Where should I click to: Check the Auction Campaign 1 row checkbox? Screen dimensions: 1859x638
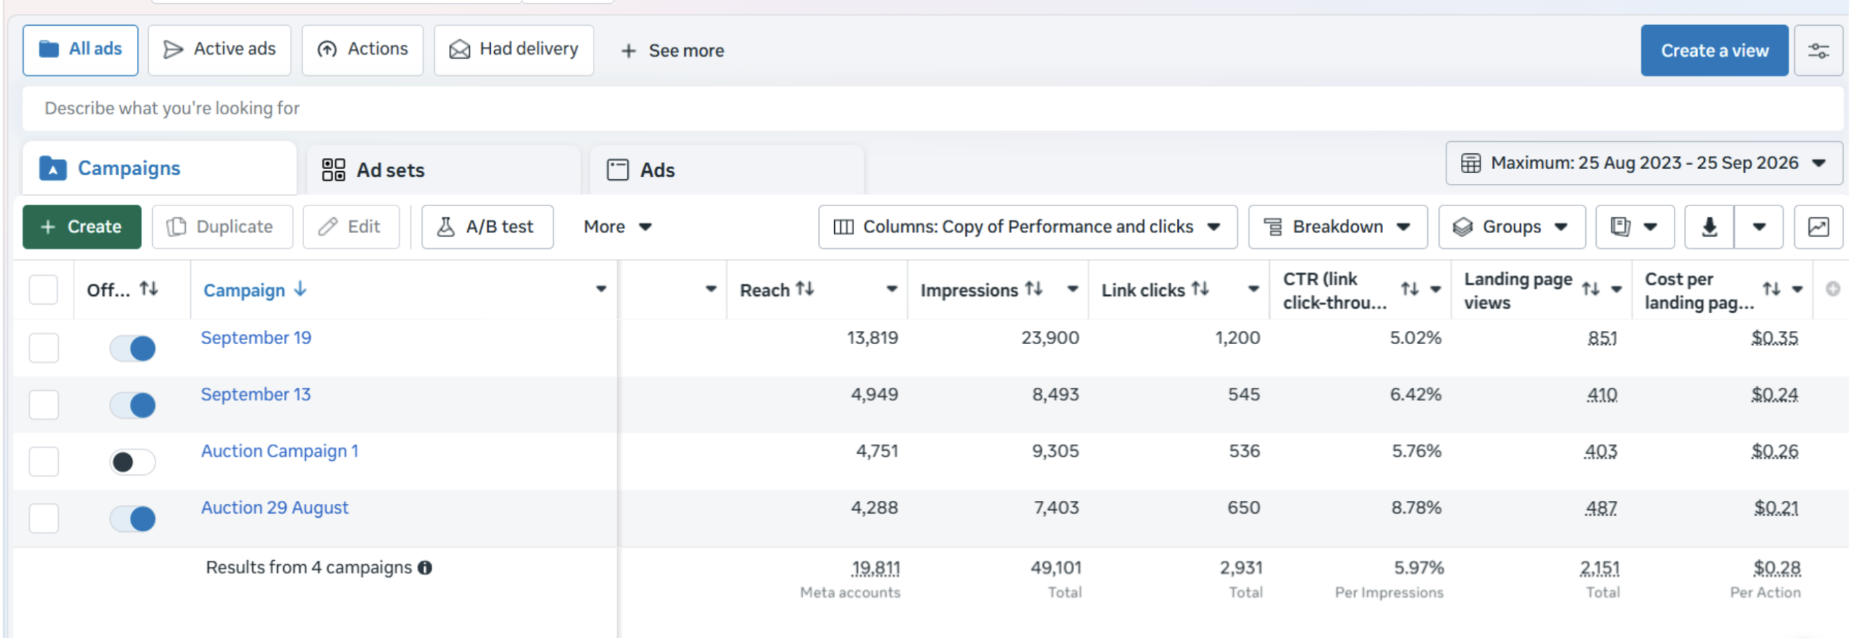click(43, 462)
